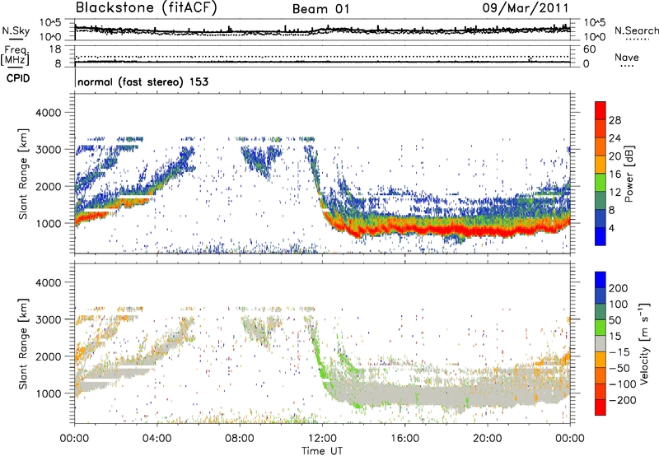This screenshot has height=456, width=659.
Task: Click the 'Nave' legend label
Action: point(626,57)
